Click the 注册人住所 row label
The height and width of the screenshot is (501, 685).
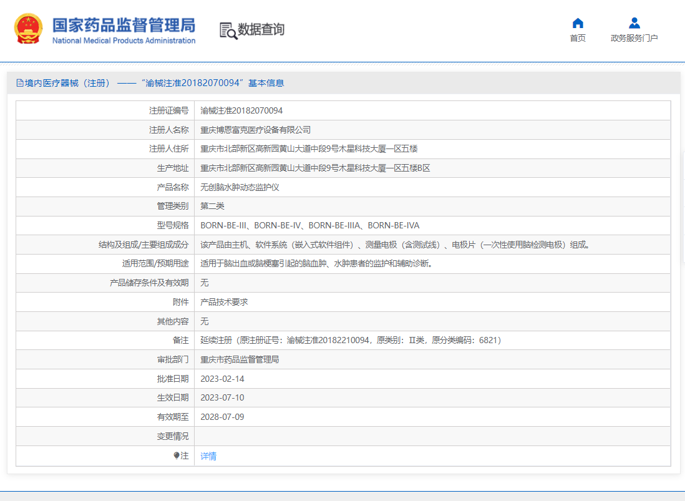168,149
